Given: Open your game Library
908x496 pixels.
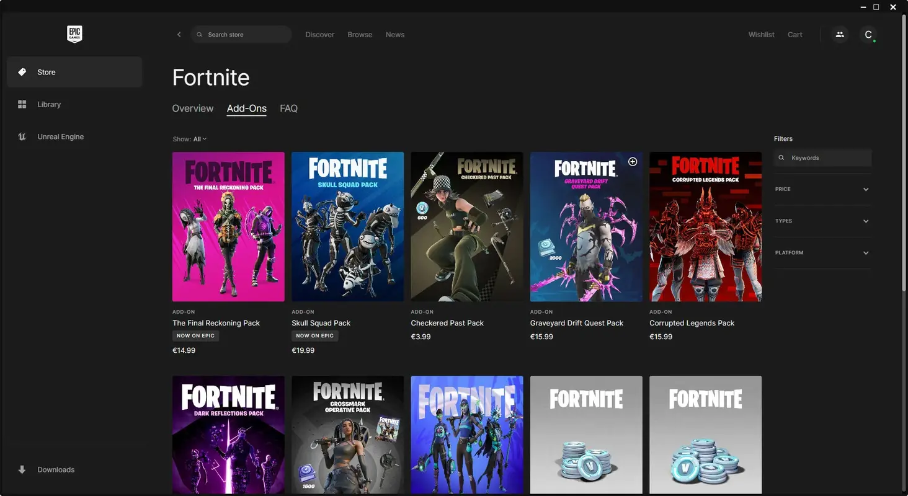Looking at the screenshot, I should pos(49,104).
